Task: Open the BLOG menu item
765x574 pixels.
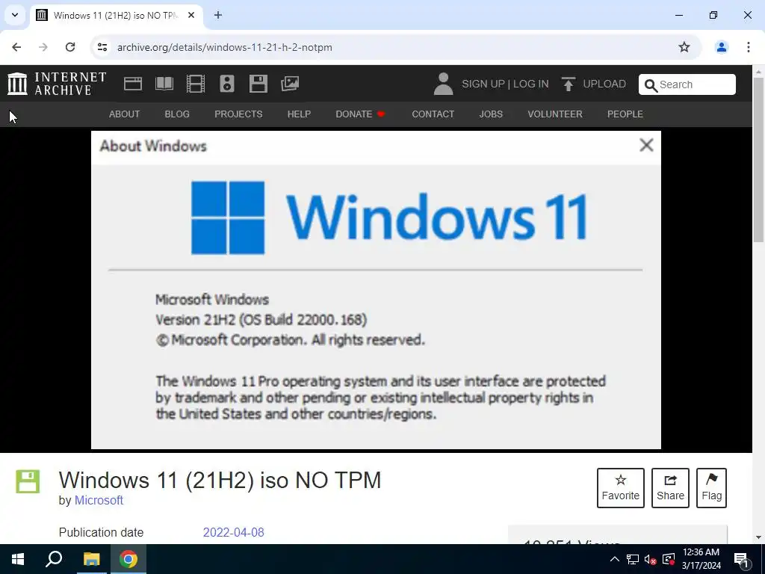Action: [x=177, y=114]
